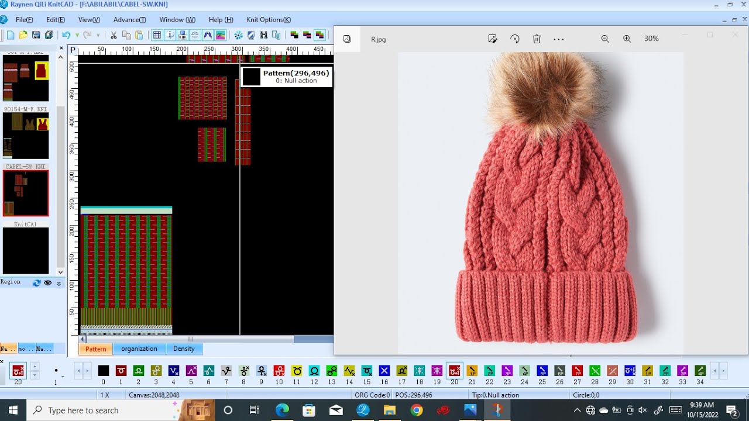The height and width of the screenshot is (421, 749).
Task: Open the Undo history dropdown arrow
Action: 77,35
